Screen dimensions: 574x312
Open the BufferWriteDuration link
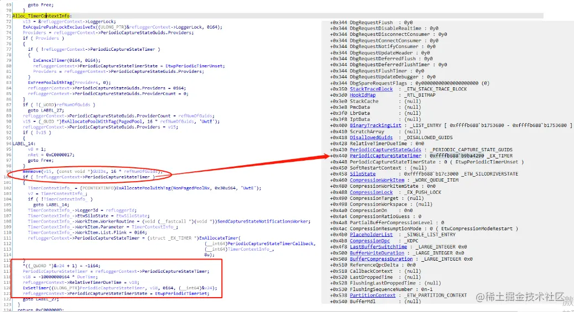coord(377,253)
